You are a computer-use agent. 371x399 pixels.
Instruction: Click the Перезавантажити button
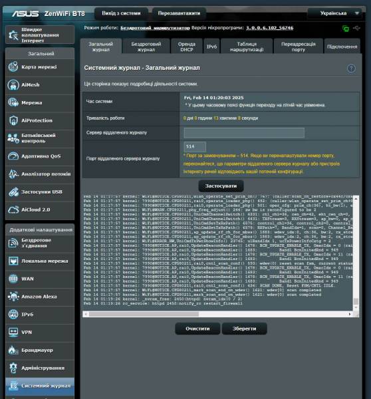click(x=179, y=13)
